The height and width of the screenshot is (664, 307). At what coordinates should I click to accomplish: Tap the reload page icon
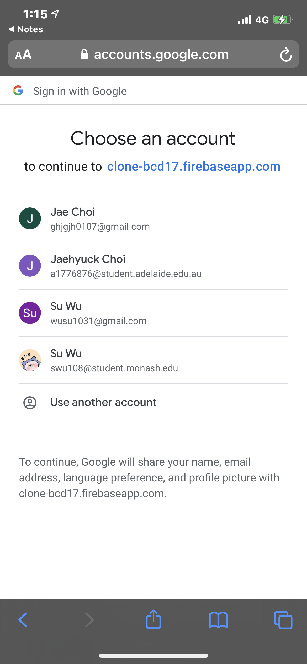286,54
